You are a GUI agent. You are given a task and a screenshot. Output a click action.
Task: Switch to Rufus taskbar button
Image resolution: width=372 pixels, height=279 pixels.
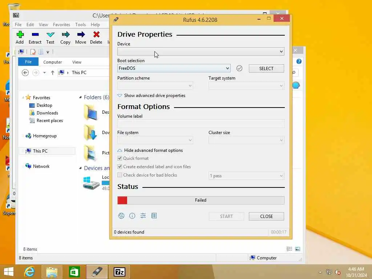(97, 272)
